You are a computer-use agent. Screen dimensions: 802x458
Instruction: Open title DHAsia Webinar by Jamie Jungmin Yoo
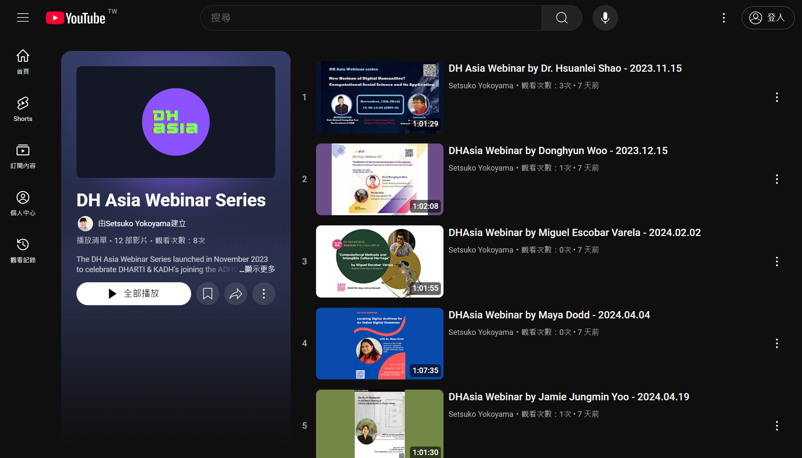[x=569, y=397]
